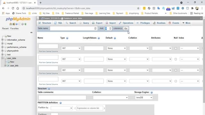This screenshot has height=115, width=205.
Task: Go to browser home page
Action: click(x=18, y=8)
